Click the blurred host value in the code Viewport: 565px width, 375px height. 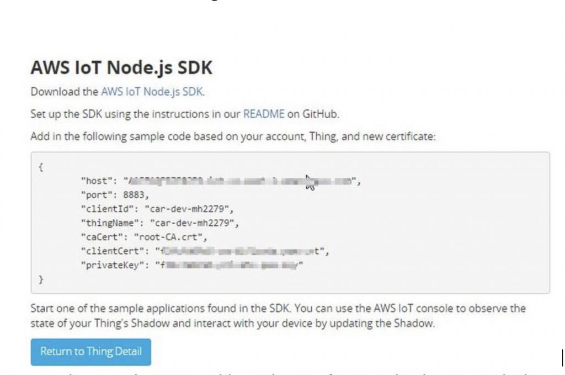pos(240,181)
